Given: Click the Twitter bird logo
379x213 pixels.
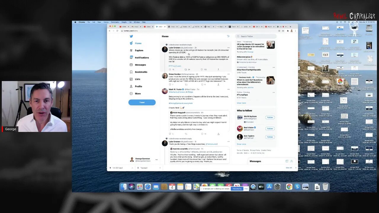Looking at the screenshot, I should pyautogui.click(x=131, y=36).
